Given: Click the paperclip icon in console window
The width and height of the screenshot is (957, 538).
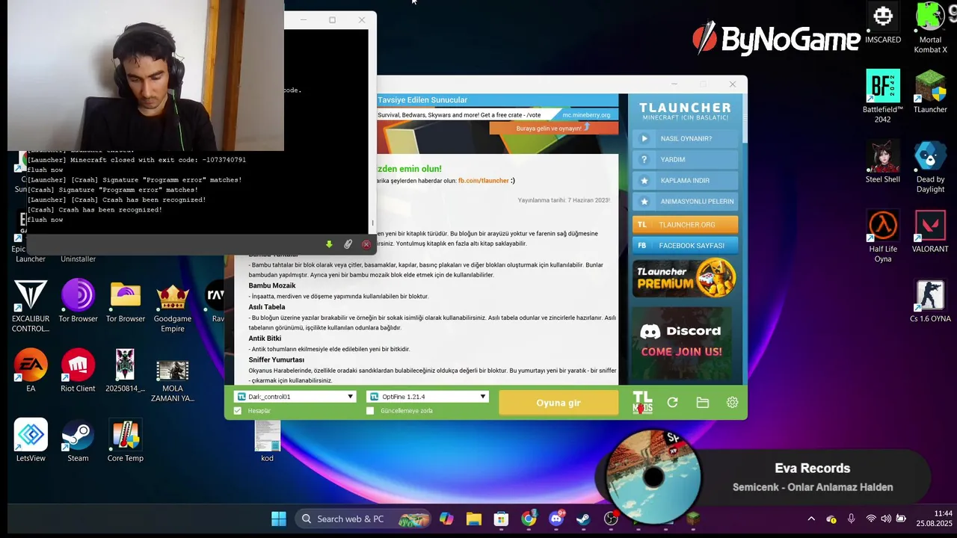Looking at the screenshot, I should pyautogui.click(x=348, y=244).
